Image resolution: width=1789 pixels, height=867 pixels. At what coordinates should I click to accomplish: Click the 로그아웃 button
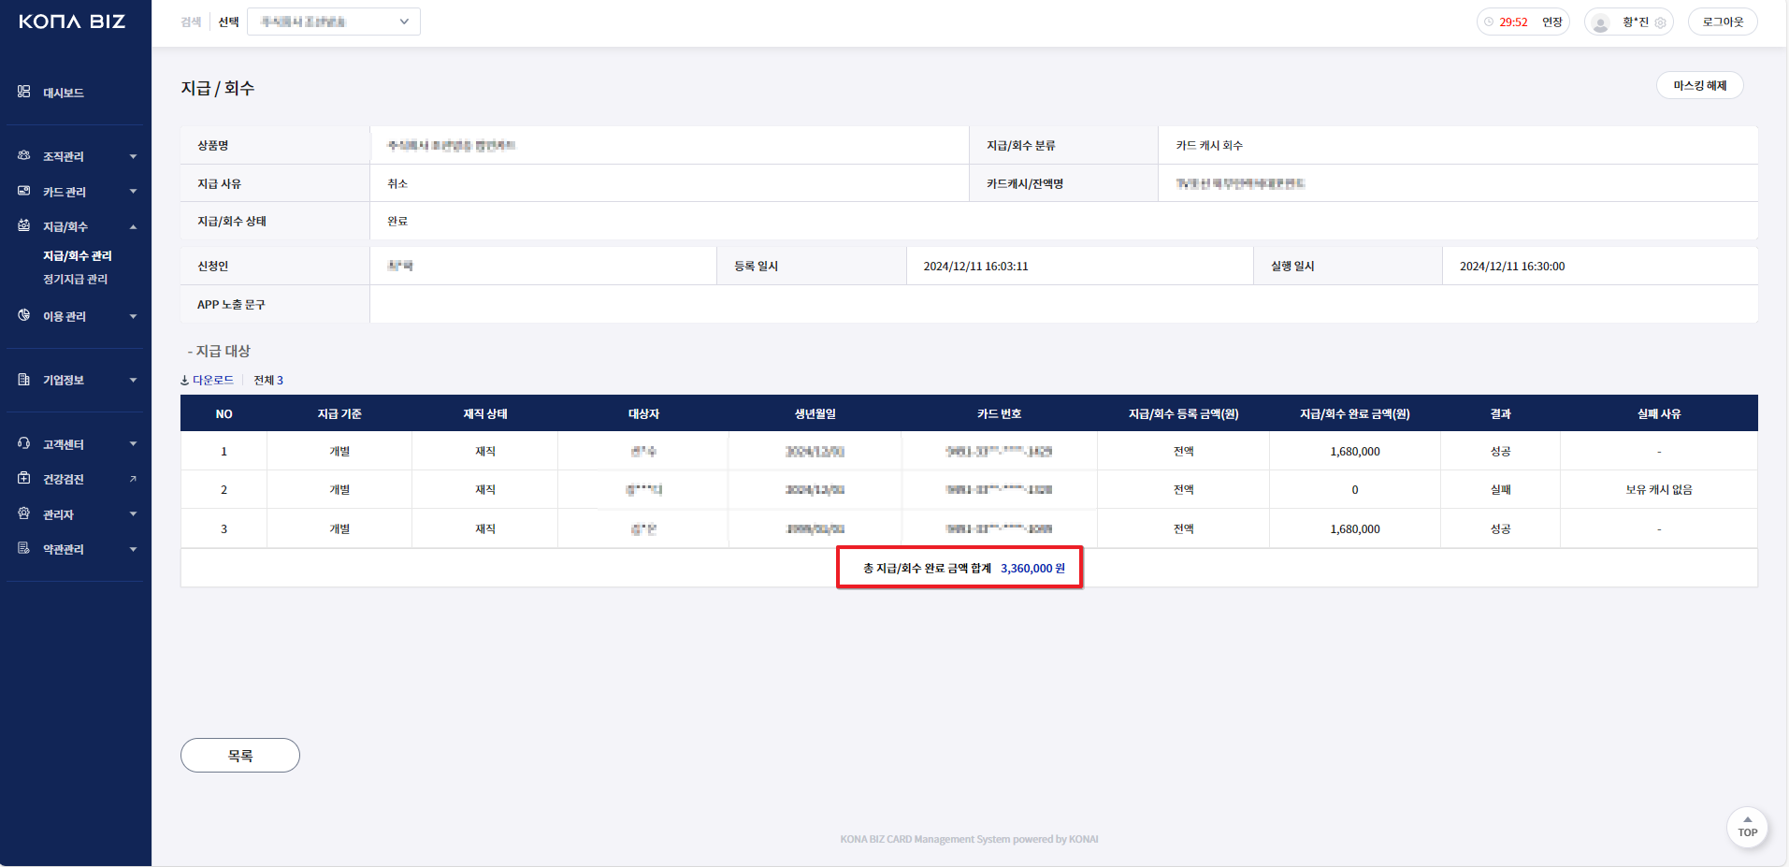coord(1723,22)
